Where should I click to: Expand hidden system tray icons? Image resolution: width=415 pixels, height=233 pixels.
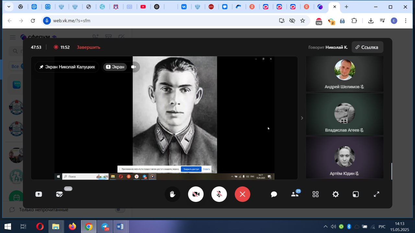(x=326, y=227)
